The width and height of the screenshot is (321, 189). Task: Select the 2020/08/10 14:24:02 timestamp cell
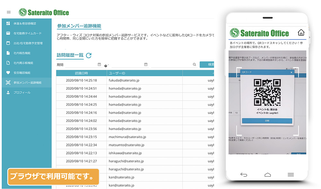point(82,121)
